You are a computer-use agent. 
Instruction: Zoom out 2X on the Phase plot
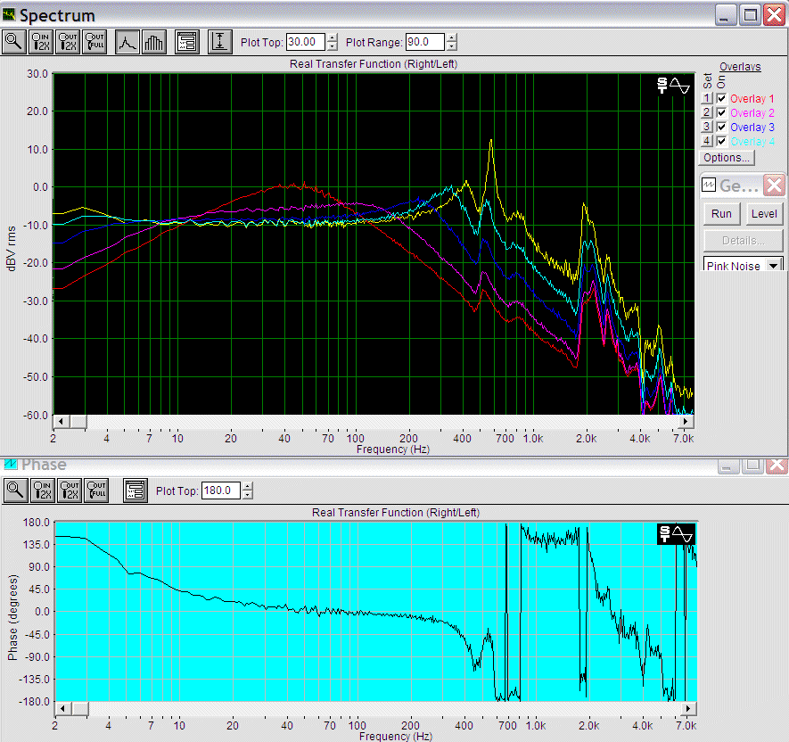coord(70,491)
